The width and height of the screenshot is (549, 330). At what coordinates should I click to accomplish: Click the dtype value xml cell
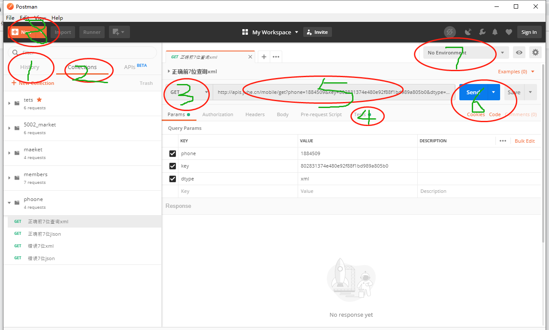click(358, 179)
